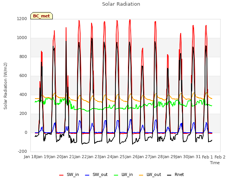Viewport: 243px width, 182px height.
Task: Click the Feb 1 x-axis label
Action: coord(207,157)
